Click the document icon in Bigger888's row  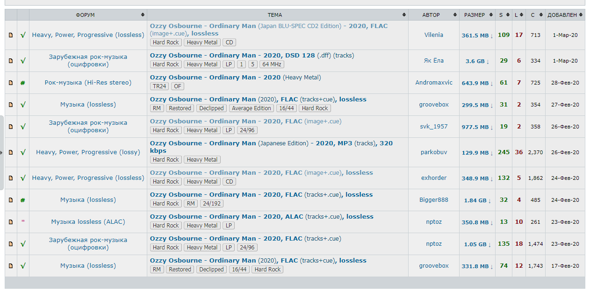[x=11, y=200]
